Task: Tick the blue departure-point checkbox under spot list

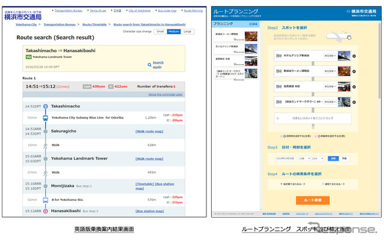Action: pyautogui.click(x=281, y=136)
